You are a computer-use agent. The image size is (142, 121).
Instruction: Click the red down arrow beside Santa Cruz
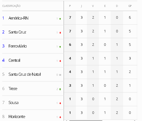click(x=60, y=33)
